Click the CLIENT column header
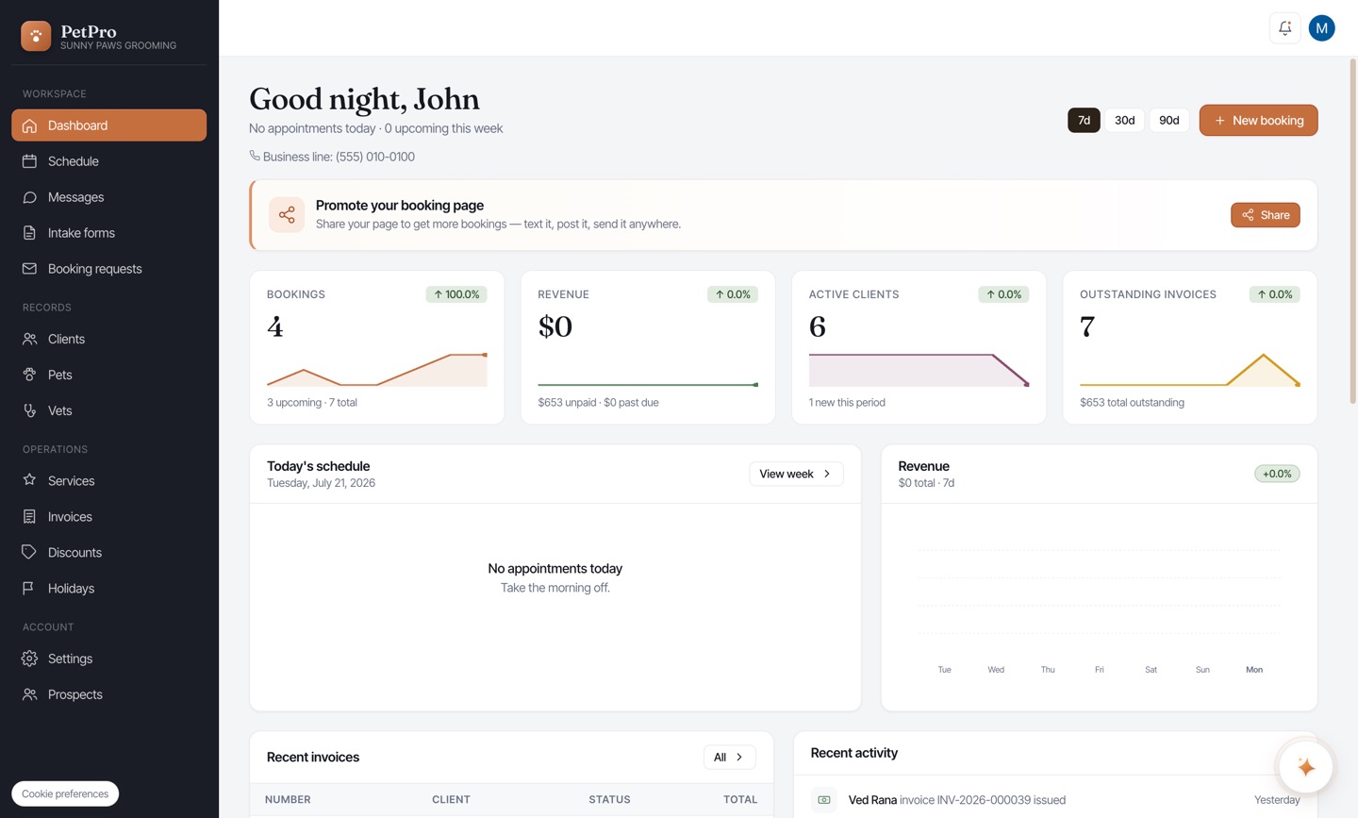The height and width of the screenshot is (818, 1358). coord(451,799)
